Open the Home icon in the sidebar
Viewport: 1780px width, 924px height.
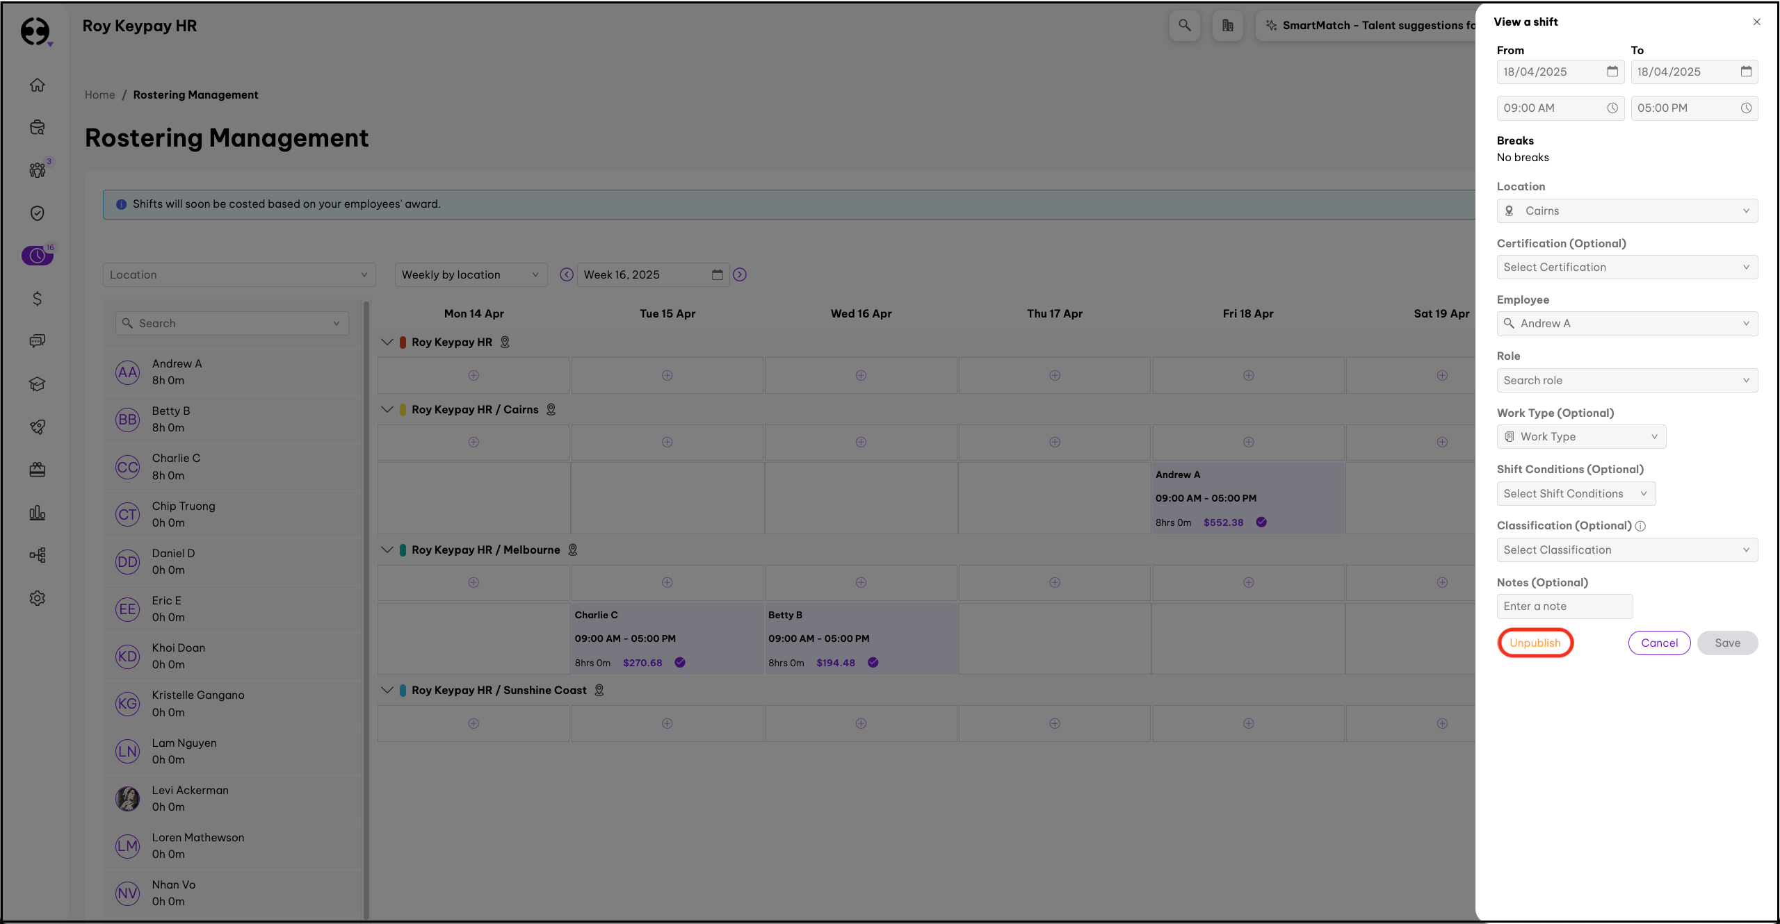pyautogui.click(x=38, y=85)
